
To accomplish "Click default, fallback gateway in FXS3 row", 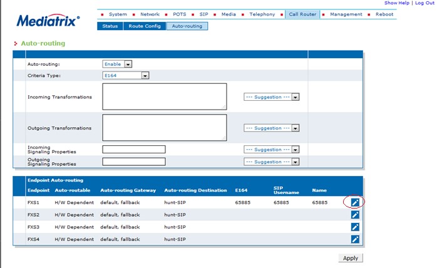I will [120, 227].
